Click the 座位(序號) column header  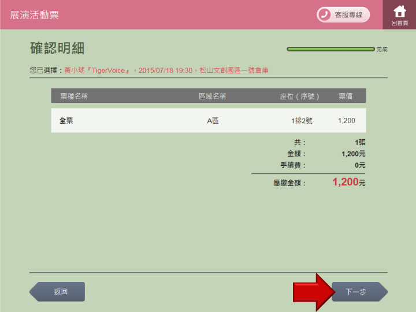pos(299,96)
